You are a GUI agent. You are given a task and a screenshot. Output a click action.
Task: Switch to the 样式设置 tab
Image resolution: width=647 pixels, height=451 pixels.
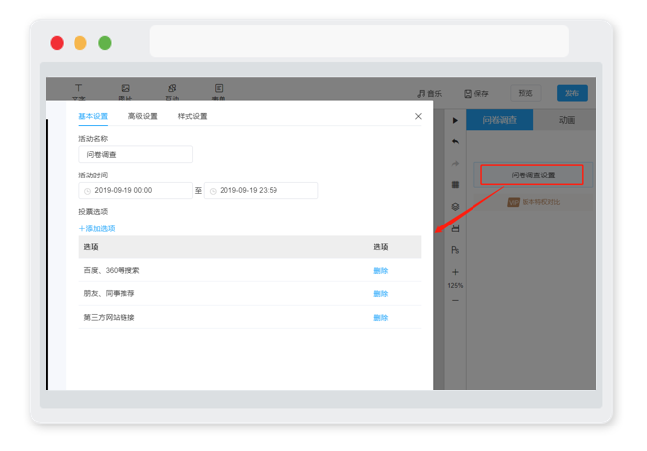pyautogui.click(x=193, y=116)
